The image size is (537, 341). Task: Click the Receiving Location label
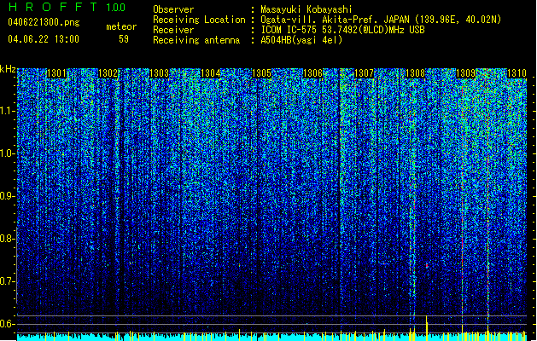pos(199,20)
